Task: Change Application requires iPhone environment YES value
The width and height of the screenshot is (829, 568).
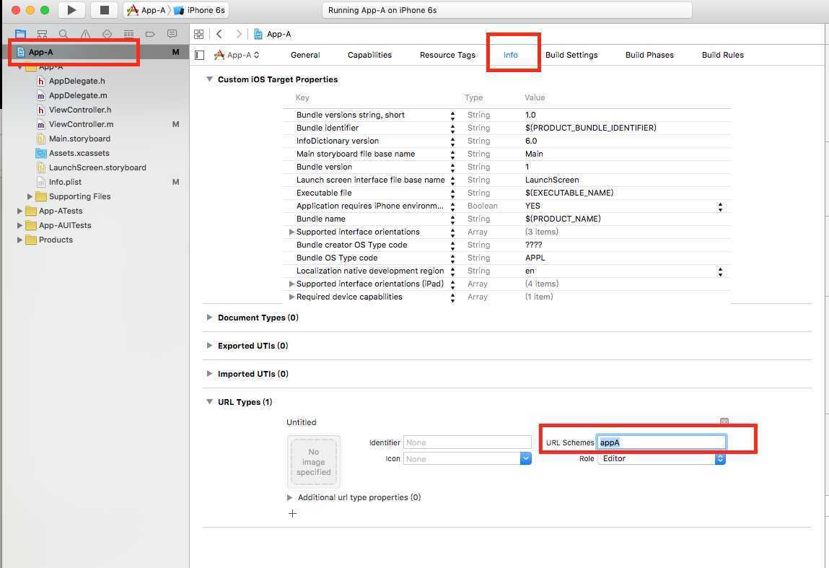Action: [720, 206]
